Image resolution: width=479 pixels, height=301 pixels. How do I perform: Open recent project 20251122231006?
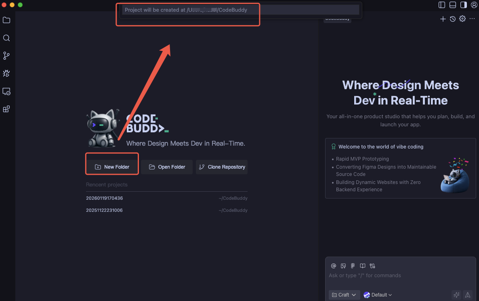(167, 210)
